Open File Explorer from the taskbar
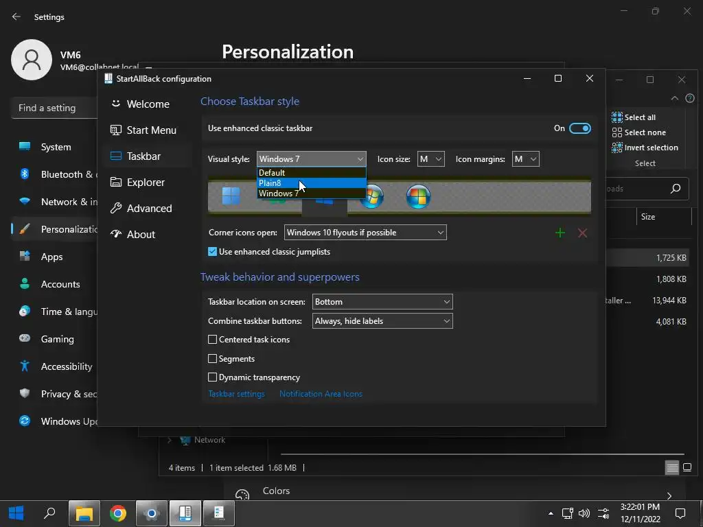The image size is (703, 527). coord(84,513)
